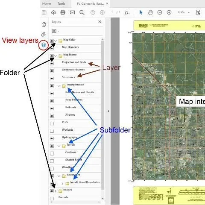Collapse the navigation pane with divider arrow

pos(108,111)
